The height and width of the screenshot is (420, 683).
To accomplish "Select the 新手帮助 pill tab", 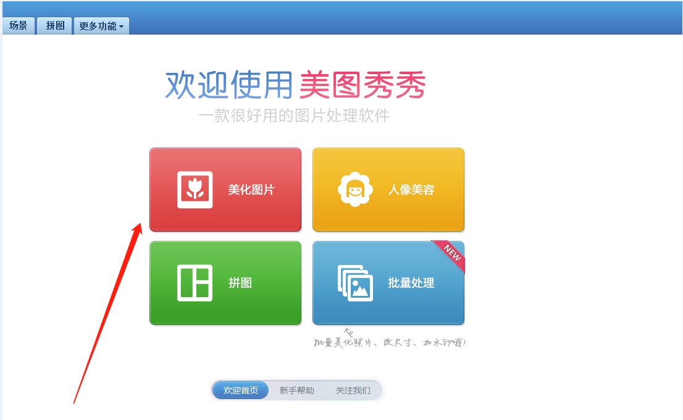I will click(296, 390).
